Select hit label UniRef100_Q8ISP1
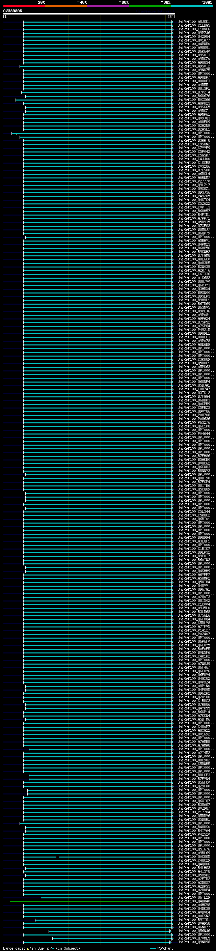Viewport: 216px width, 951px height. pyautogui.click(x=193, y=89)
